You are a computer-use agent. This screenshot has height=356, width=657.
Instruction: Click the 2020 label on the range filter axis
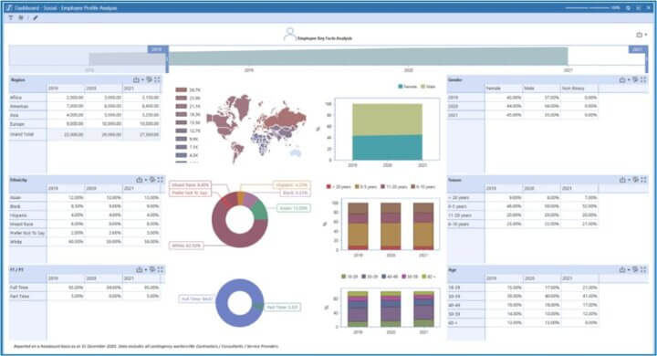[x=409, y=70]
